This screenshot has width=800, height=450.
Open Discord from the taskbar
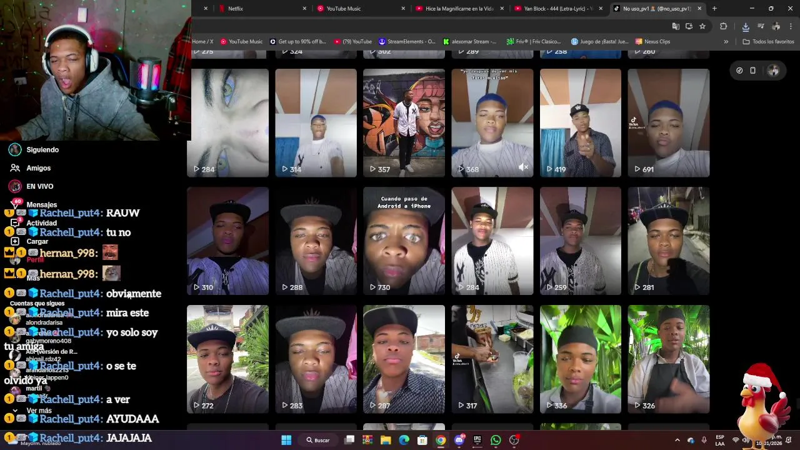pyautogui.click(x=459, y=440)
